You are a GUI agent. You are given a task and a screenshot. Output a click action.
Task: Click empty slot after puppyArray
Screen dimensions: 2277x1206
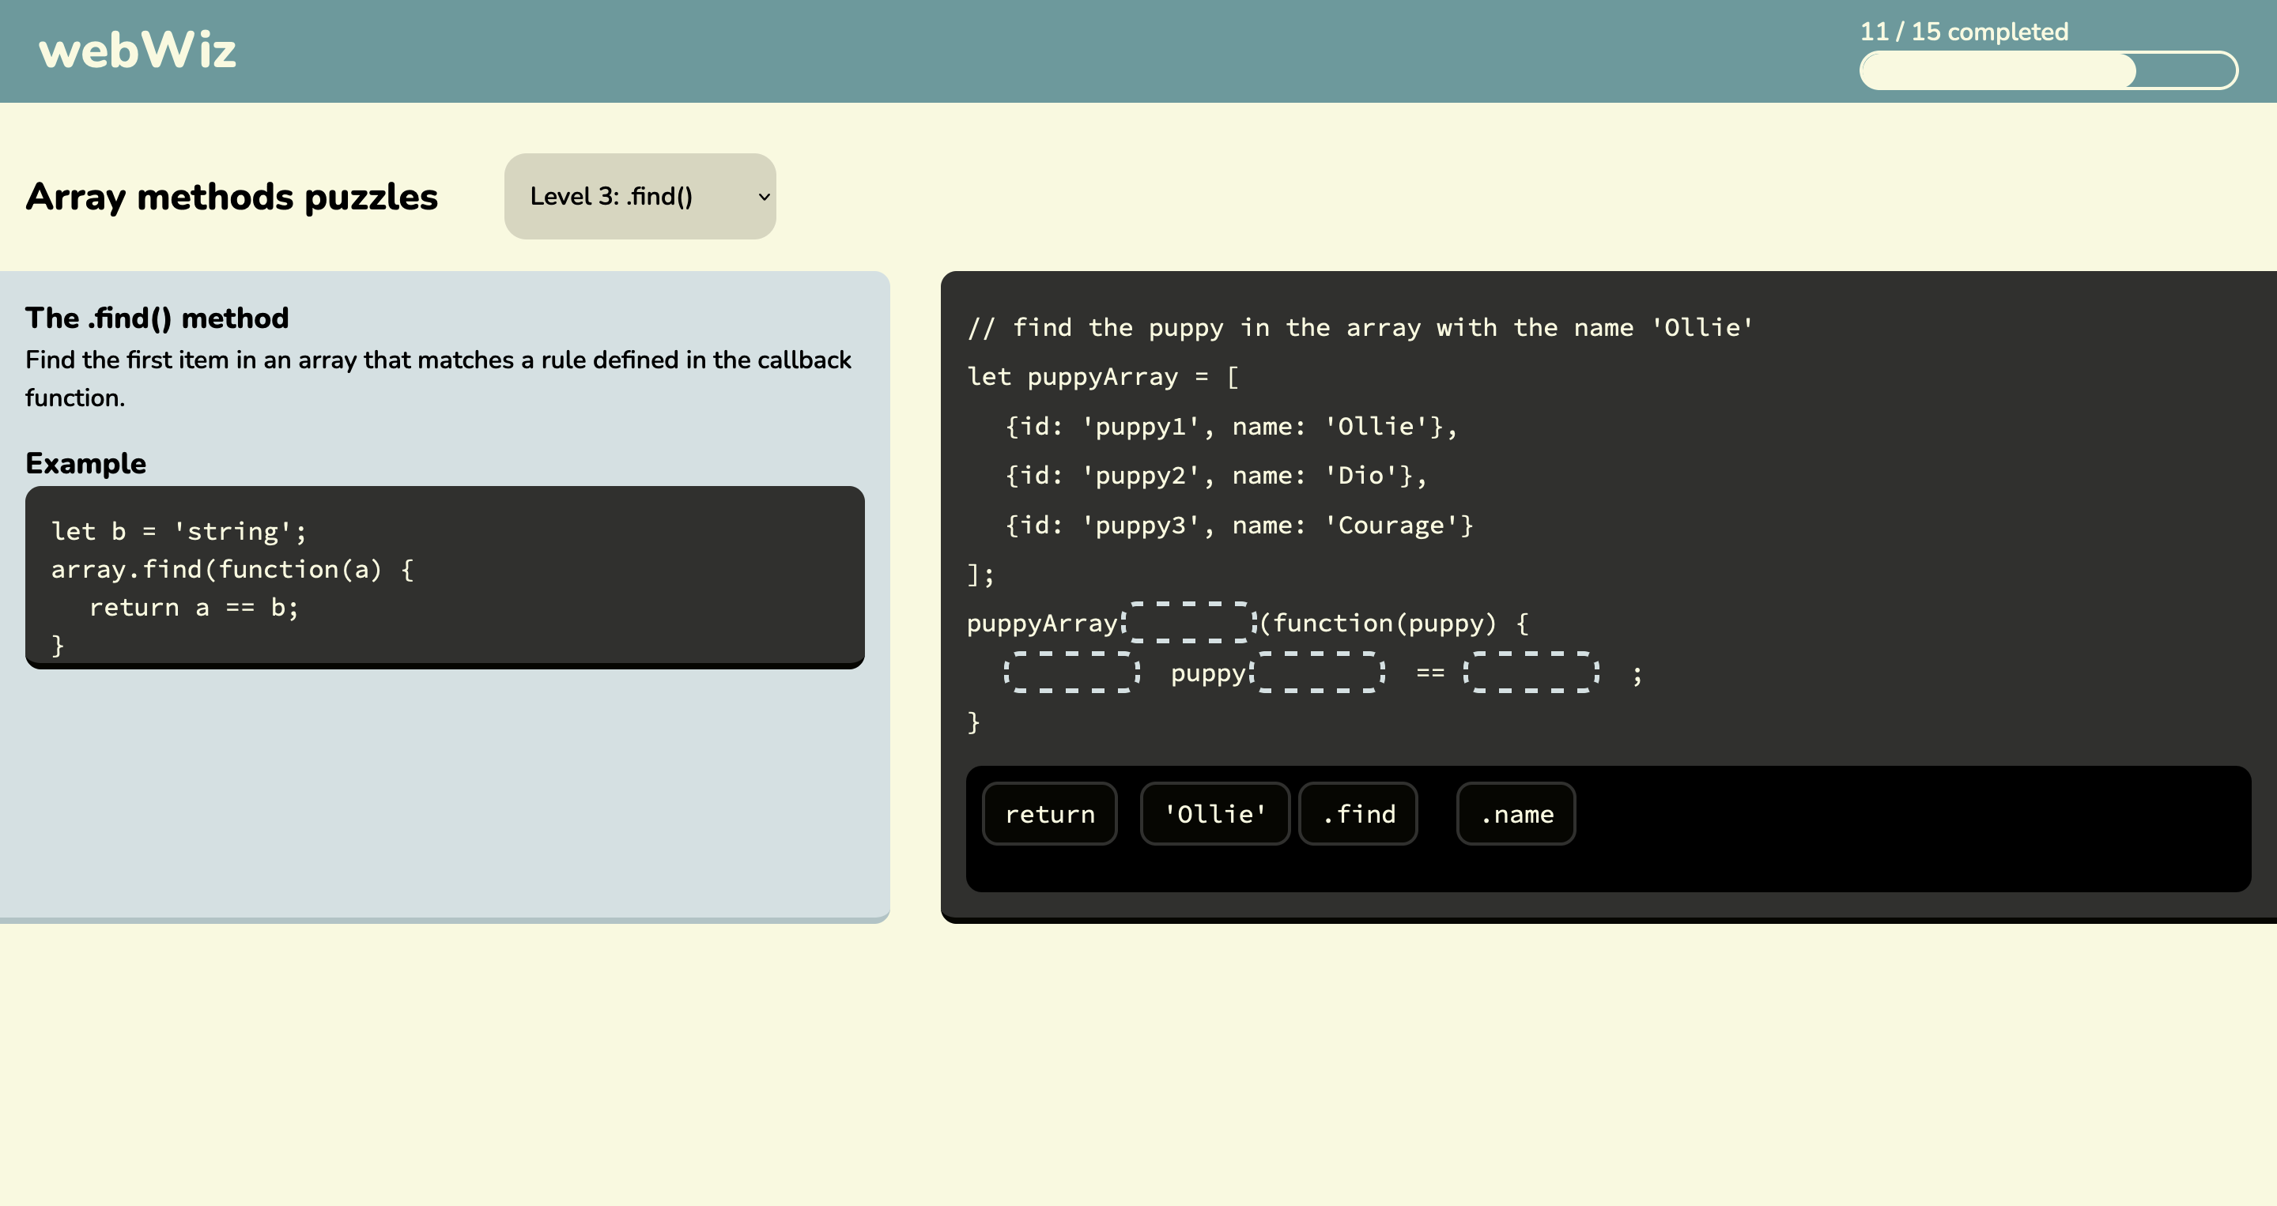(x=1189, y=622)
